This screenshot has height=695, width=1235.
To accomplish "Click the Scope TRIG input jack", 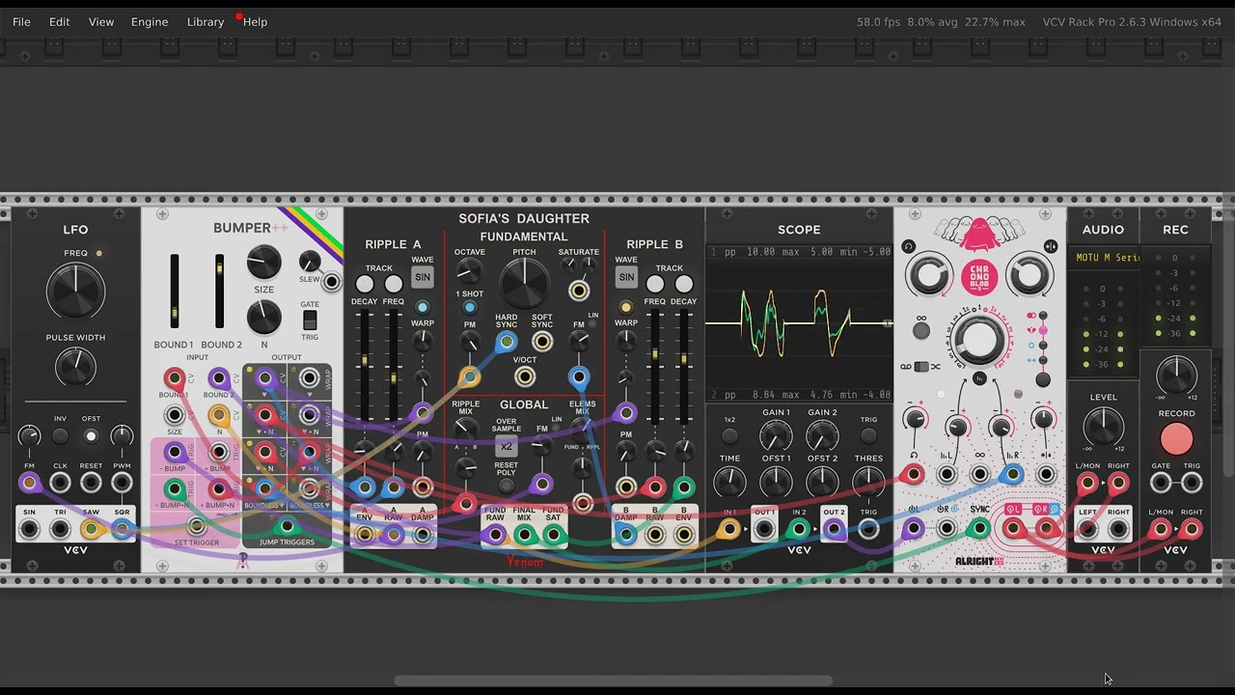I will 868,529.
